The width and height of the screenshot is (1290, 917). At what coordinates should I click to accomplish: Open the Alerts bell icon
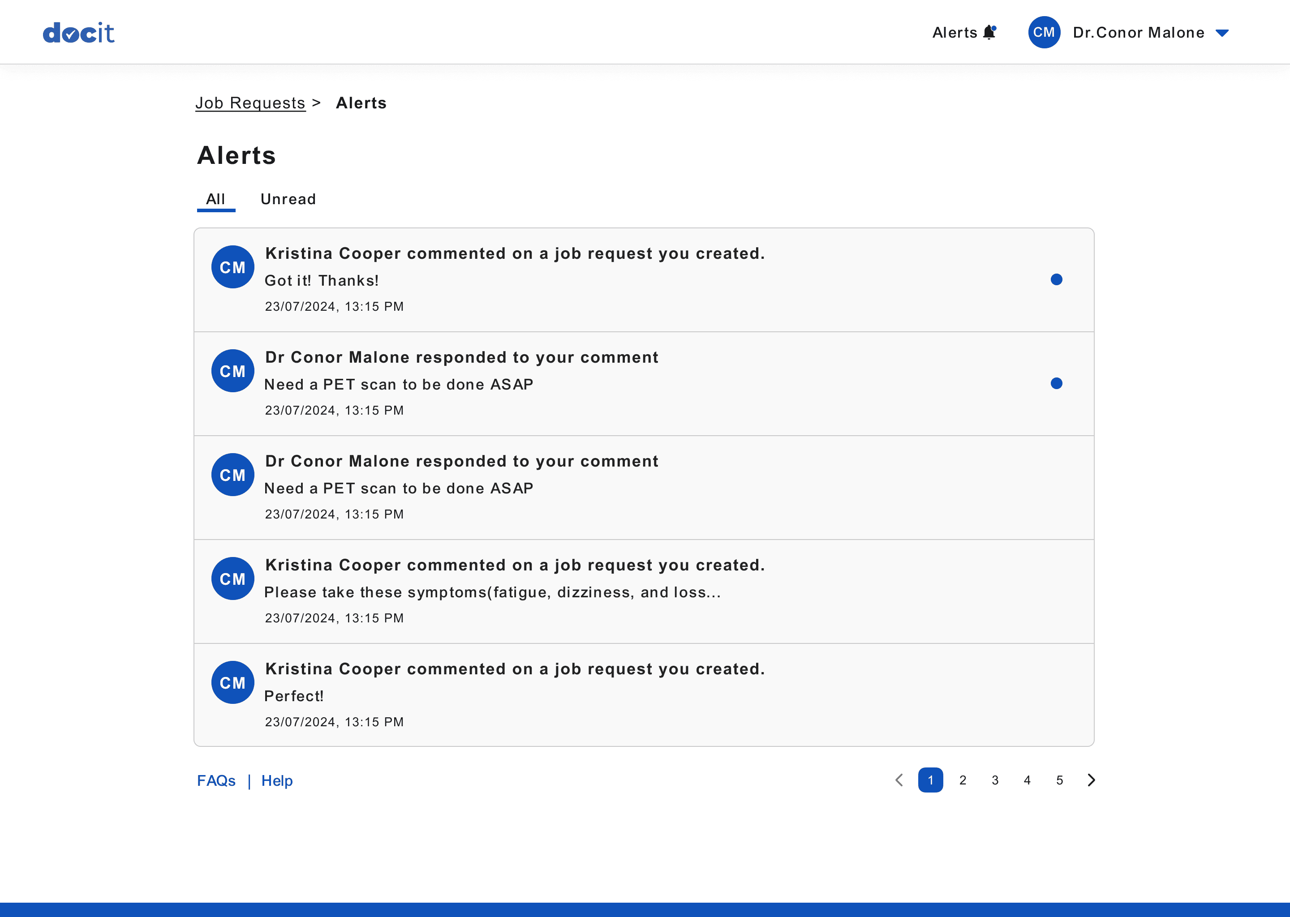[989, 32]
